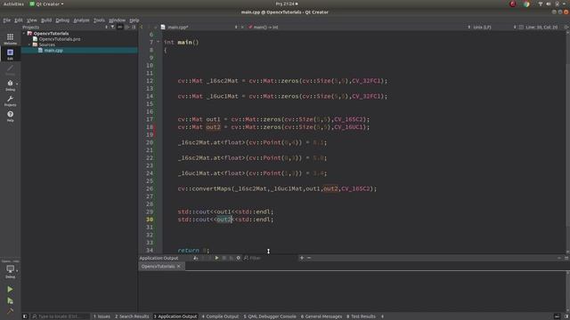
Task: Open the kit selector (Debug monitor icon)
Action: [10, 271]
